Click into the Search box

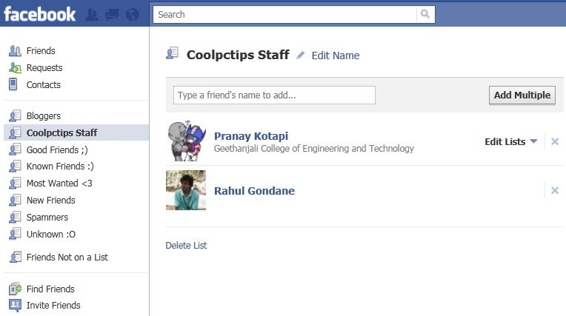point(284,14)
